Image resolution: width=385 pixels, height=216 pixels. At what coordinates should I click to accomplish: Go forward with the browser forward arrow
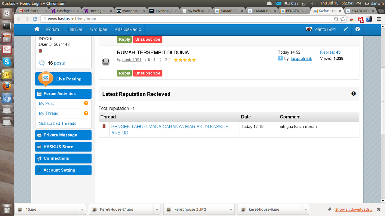27,19
